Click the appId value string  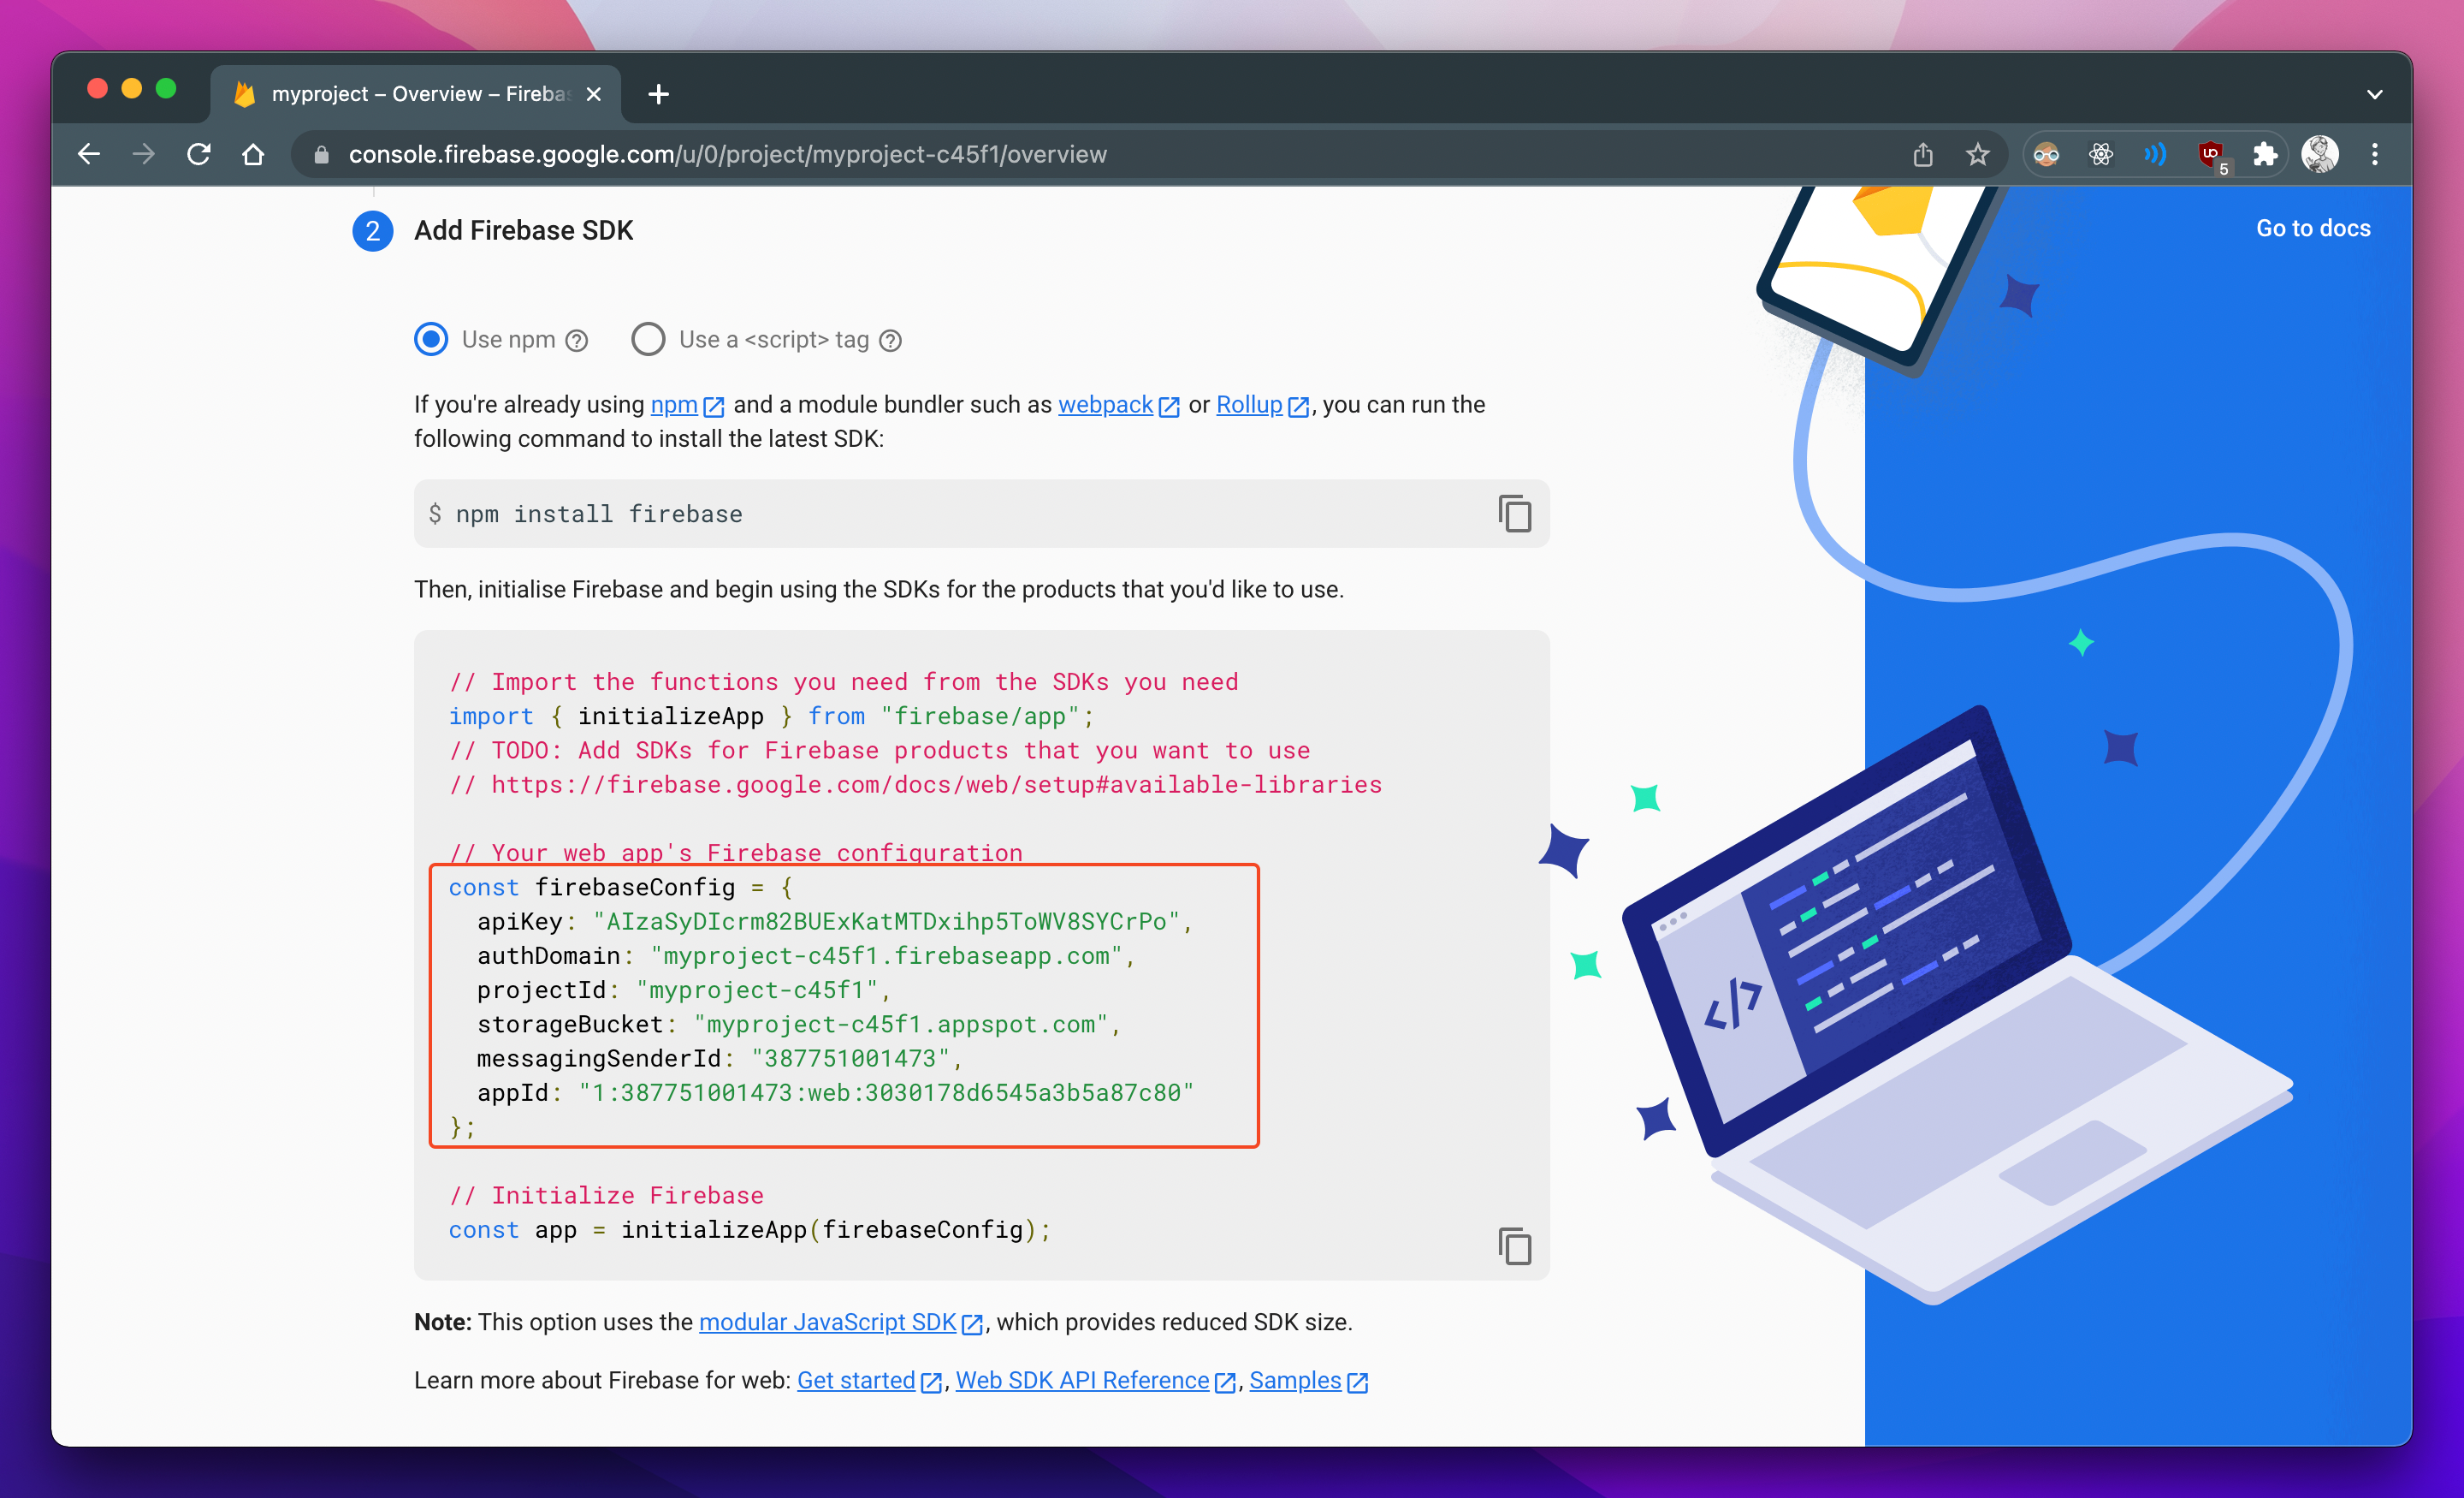click(x=886, y=1091)
